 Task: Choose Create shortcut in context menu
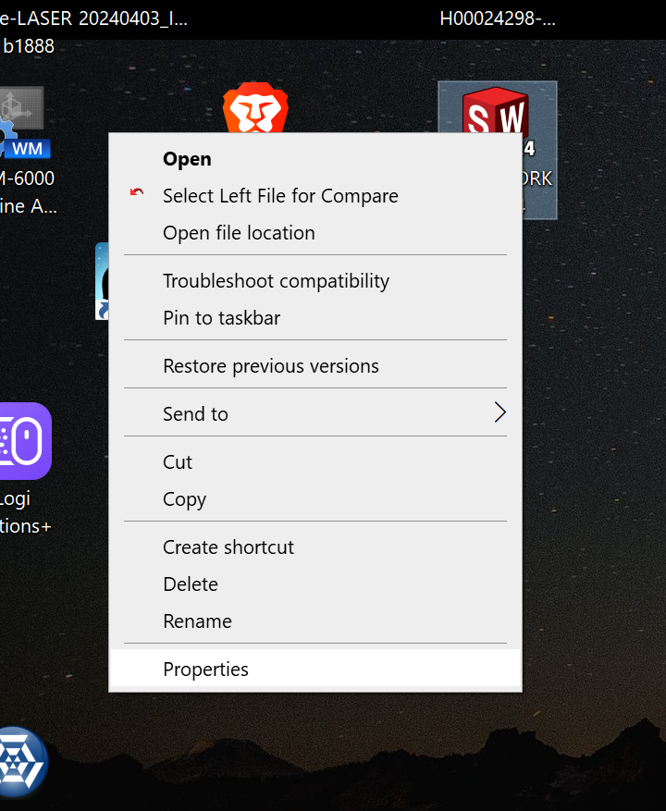[x=228, y=547]
